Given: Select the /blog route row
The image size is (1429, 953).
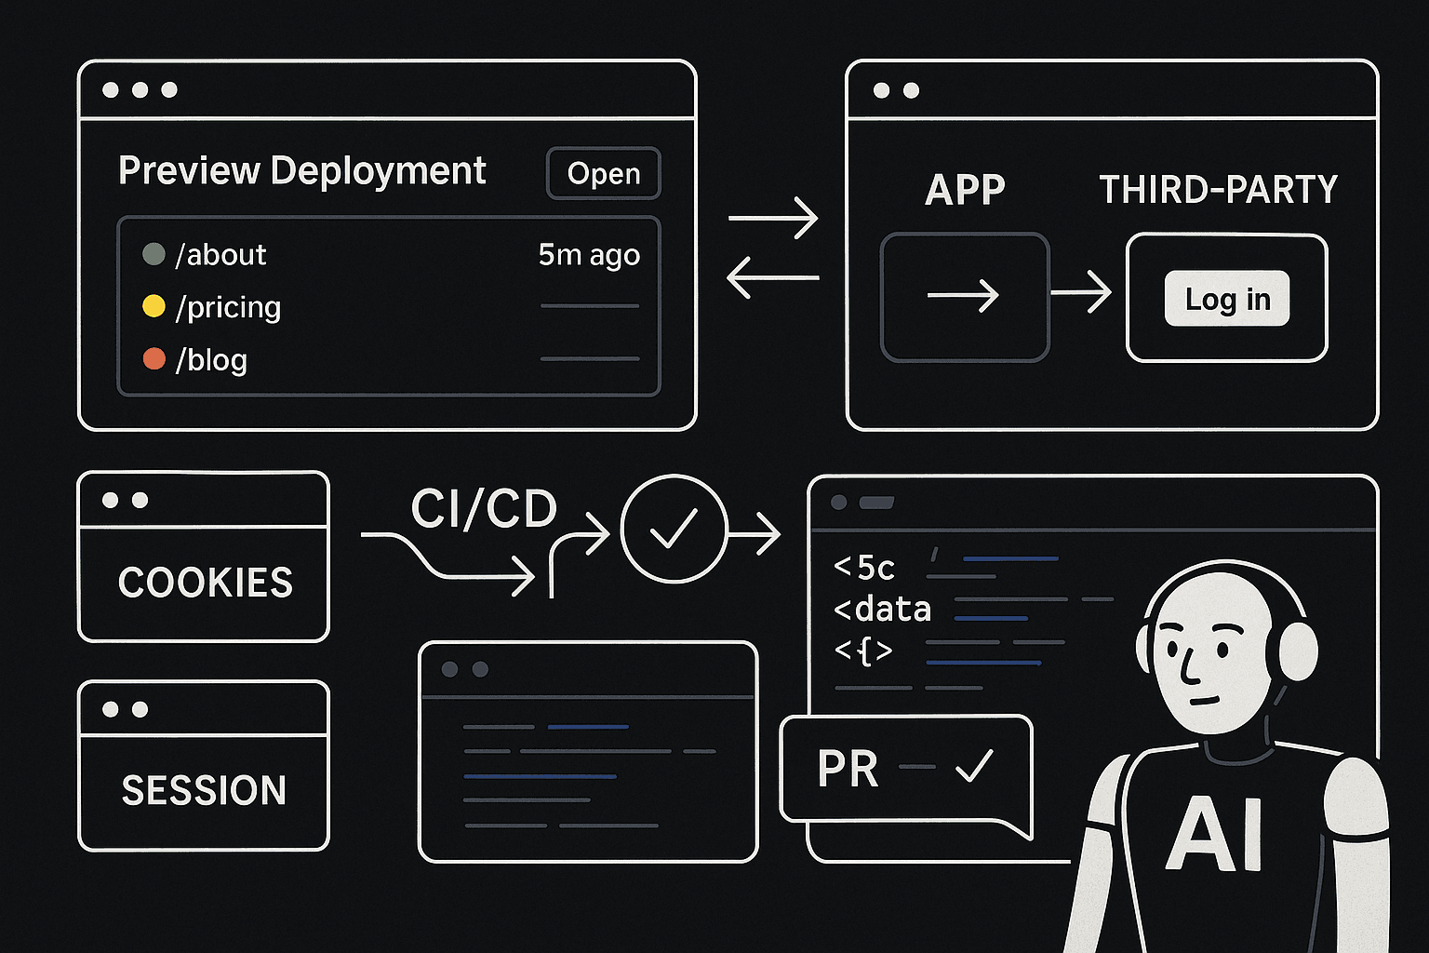Looking at the screenshot, I should [x=391, y=359].
